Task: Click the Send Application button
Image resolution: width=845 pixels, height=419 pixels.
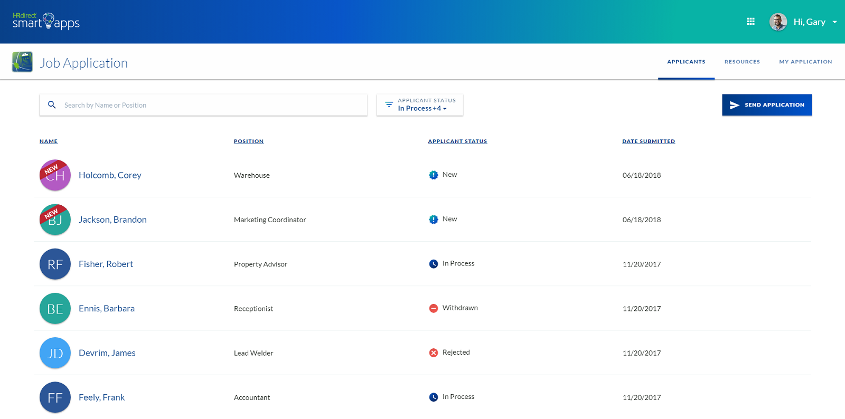Action: [x=767, y=105]
